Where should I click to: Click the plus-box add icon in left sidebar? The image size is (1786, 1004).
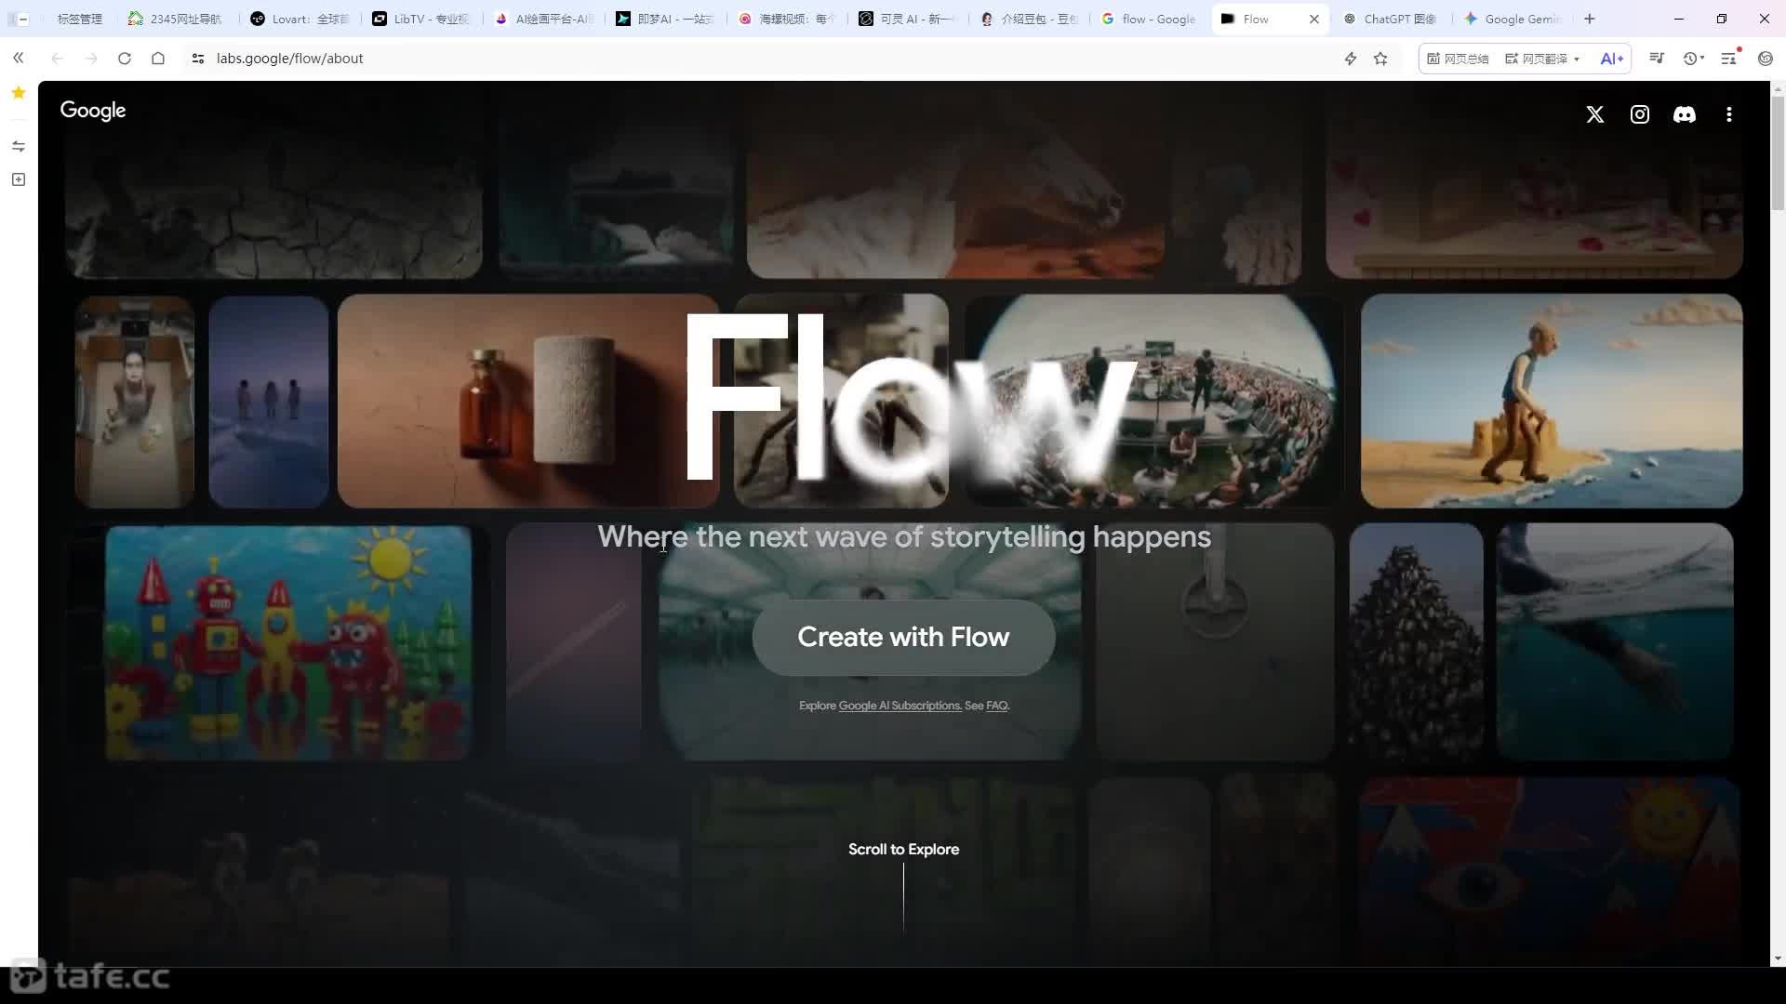click(19, 179)
